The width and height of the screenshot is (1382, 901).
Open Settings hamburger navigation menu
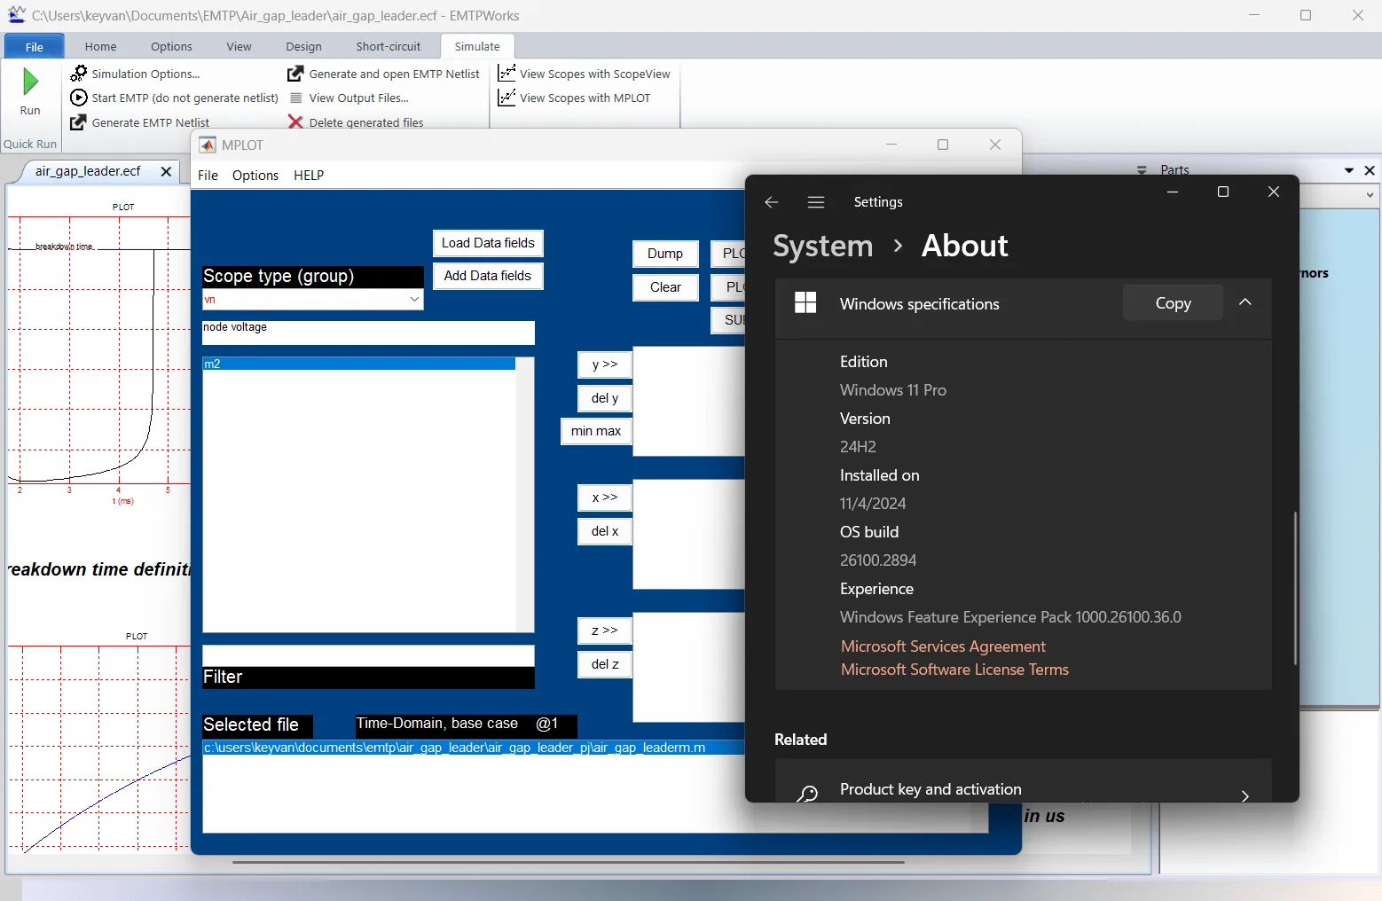(x=816, y=202)
